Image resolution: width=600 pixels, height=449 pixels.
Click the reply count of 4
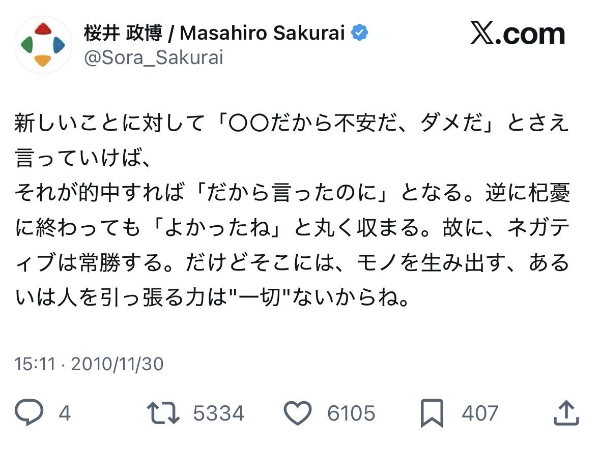pyautogui.click(x=64, y=413)
